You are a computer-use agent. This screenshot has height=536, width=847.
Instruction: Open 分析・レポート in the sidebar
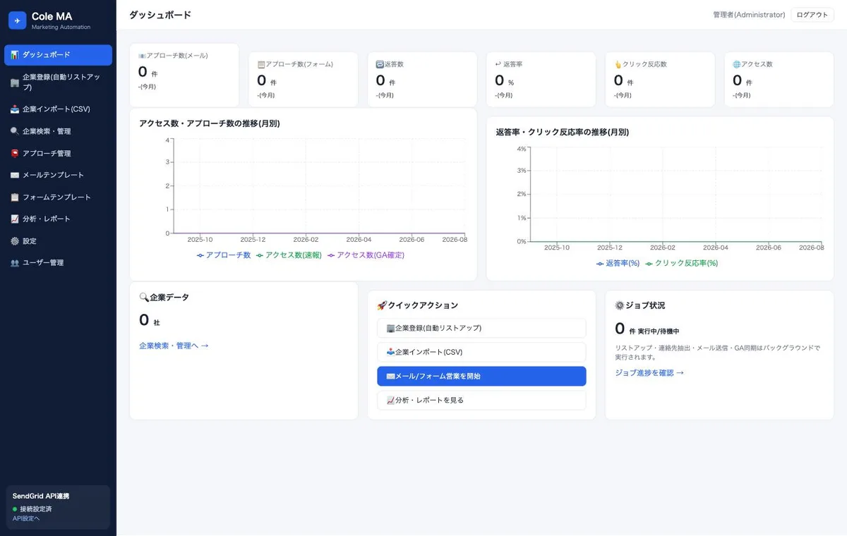point(58,219)
